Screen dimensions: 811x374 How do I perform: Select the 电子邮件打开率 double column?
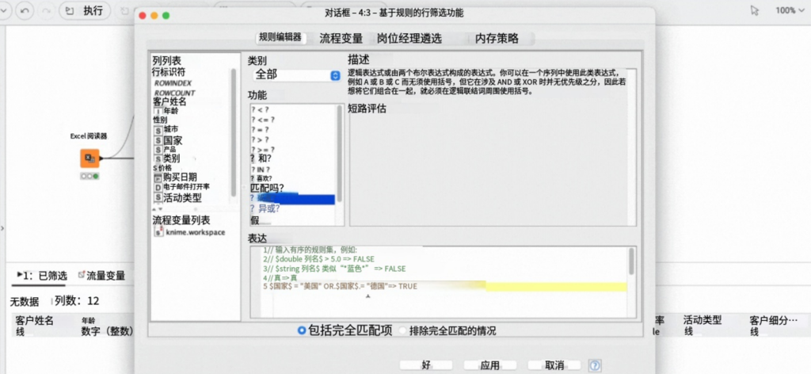coord(187,187)
